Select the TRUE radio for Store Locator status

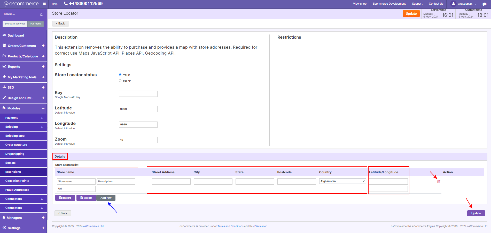pyautogui.click(x=120, y=75)
